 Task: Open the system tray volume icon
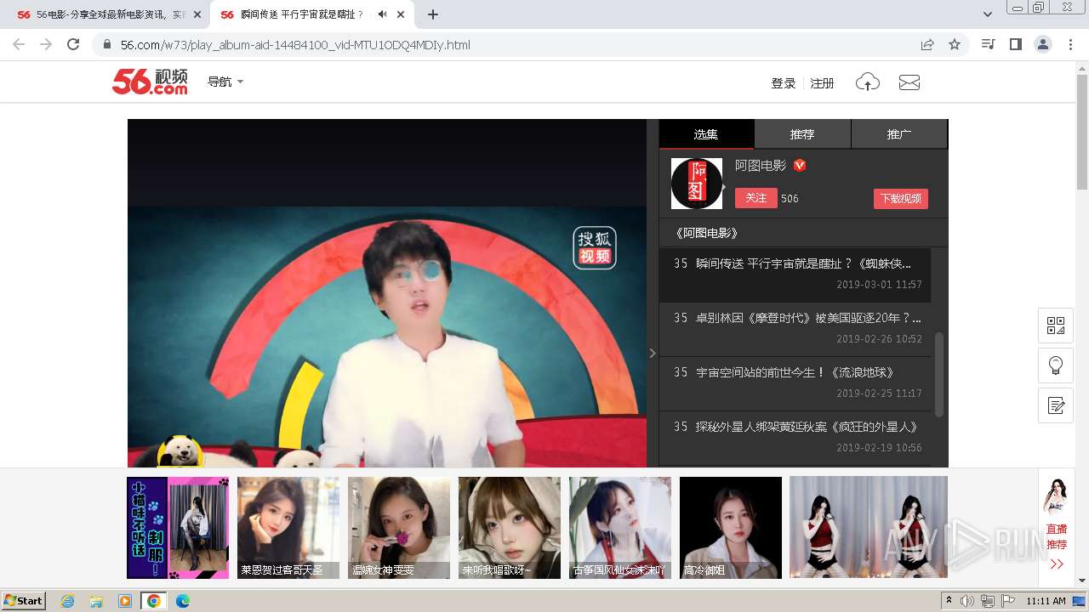(967, 601)
